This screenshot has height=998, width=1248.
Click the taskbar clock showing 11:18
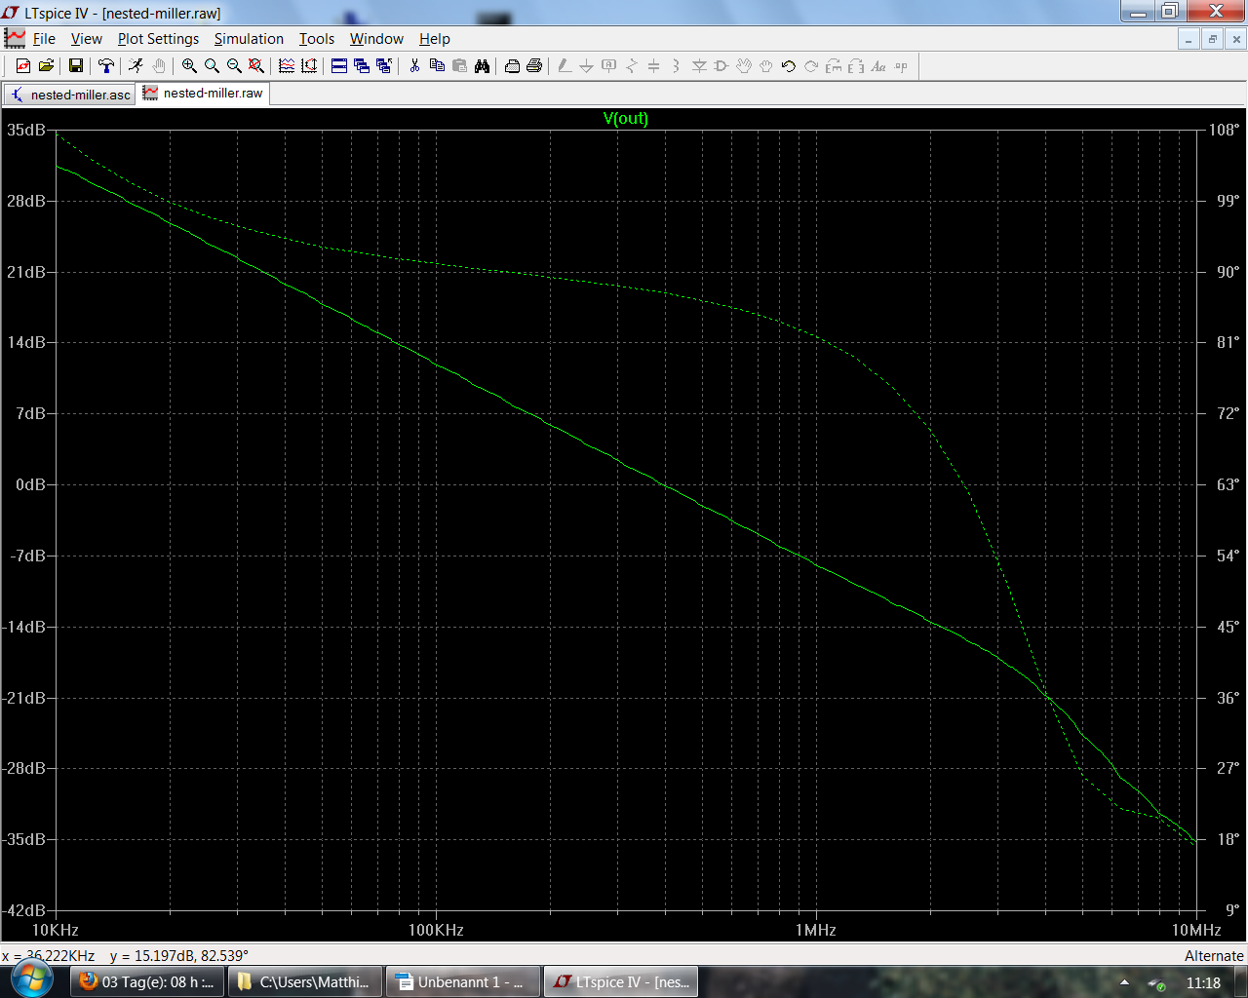click(x=1203, y=982)
